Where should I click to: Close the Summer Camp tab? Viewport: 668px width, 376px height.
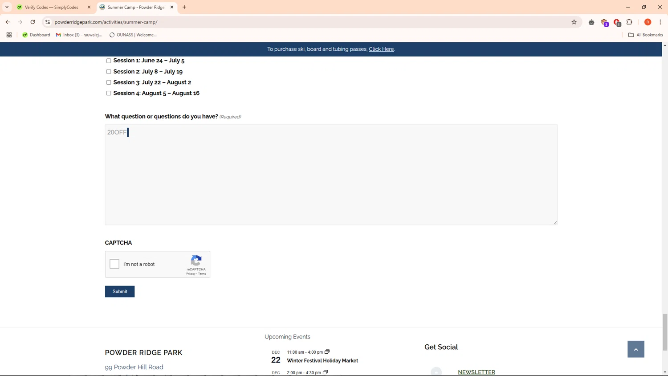172,7
